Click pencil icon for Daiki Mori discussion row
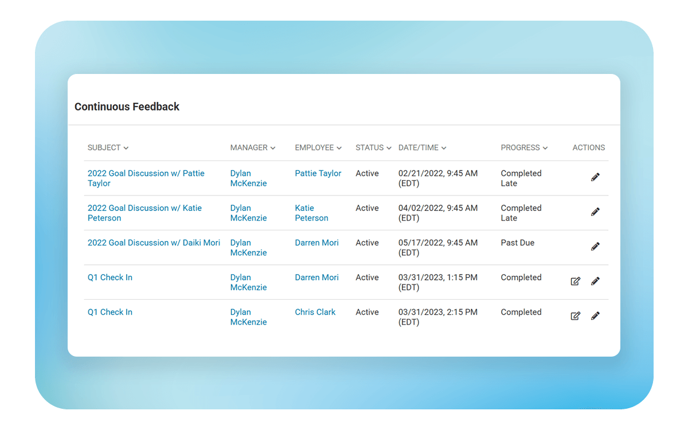This screenshot has height=430, width=688. coord(595,247)
